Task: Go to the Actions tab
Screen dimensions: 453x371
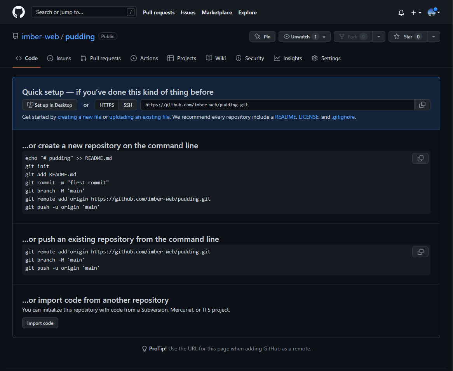Action: point(144,58)
